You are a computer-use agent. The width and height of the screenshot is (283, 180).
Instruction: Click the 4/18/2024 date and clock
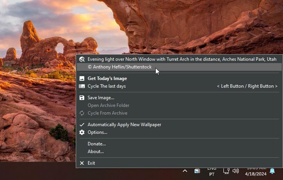256,171
